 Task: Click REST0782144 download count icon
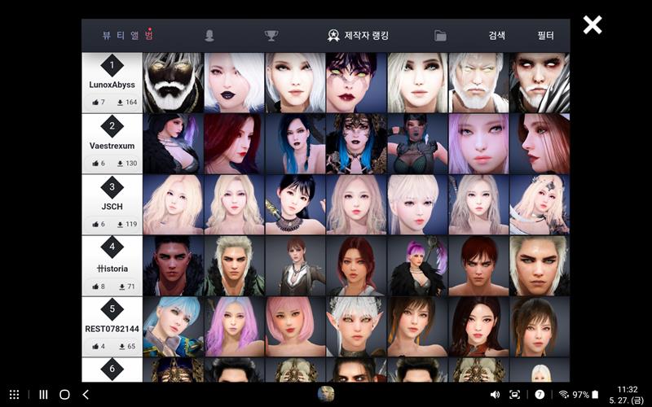[x=122, y=346]
